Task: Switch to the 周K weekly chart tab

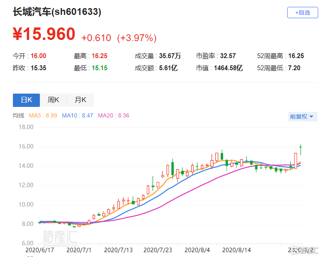Action: click(53, 100)
